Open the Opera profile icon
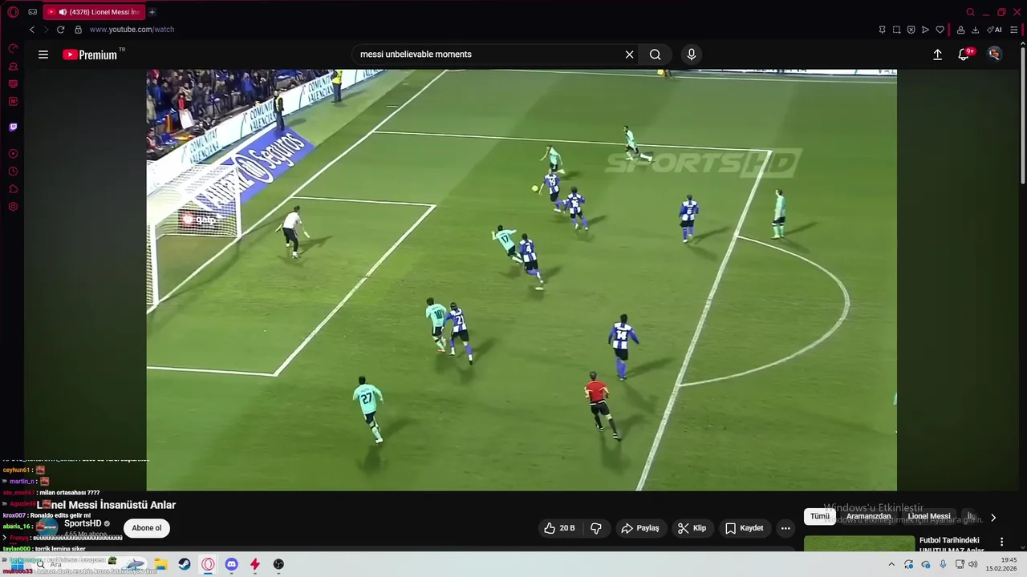 pos(960,30)
